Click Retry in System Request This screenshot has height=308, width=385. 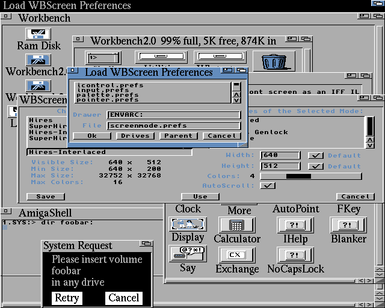point(67,298)
